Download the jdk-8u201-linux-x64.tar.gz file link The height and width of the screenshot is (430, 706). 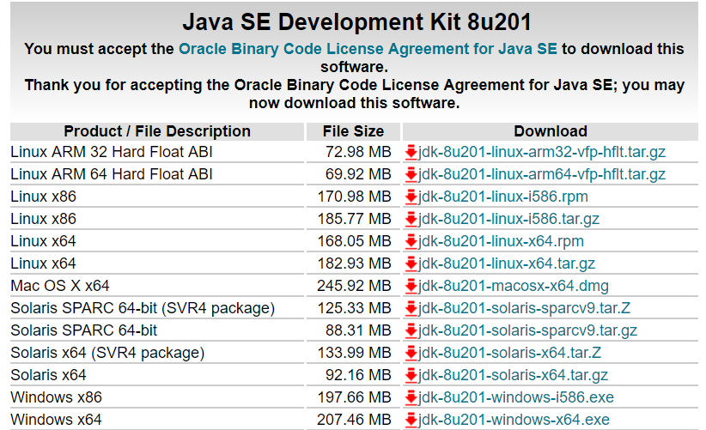coord(507,263)
